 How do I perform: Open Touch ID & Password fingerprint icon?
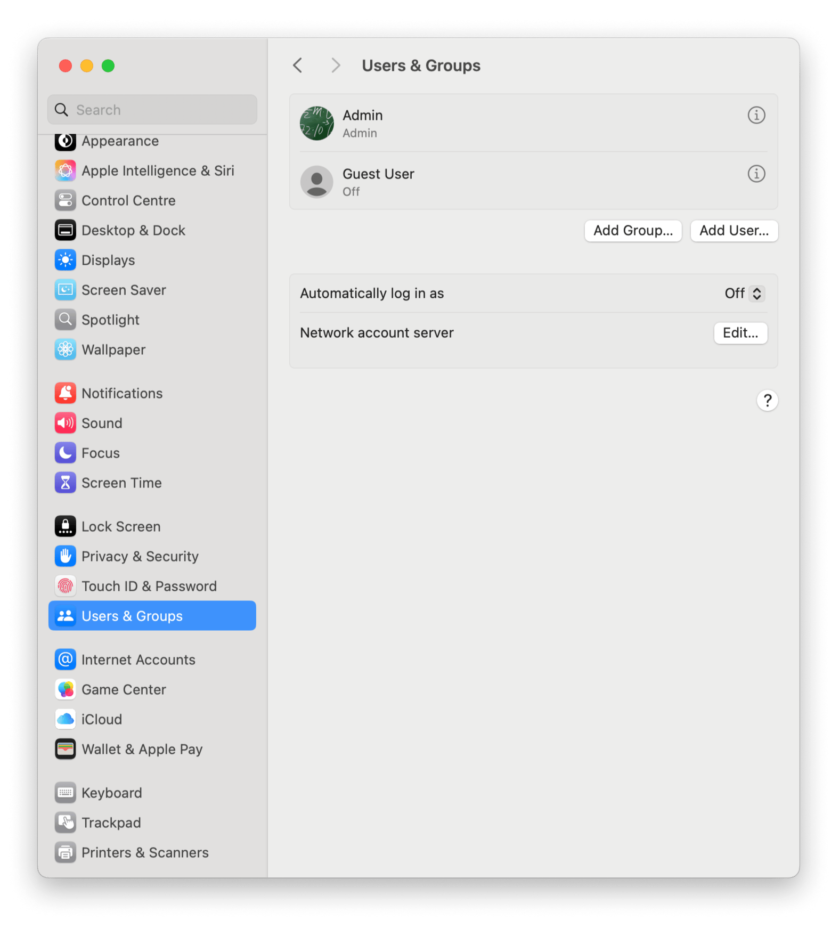tap(66, 586)
